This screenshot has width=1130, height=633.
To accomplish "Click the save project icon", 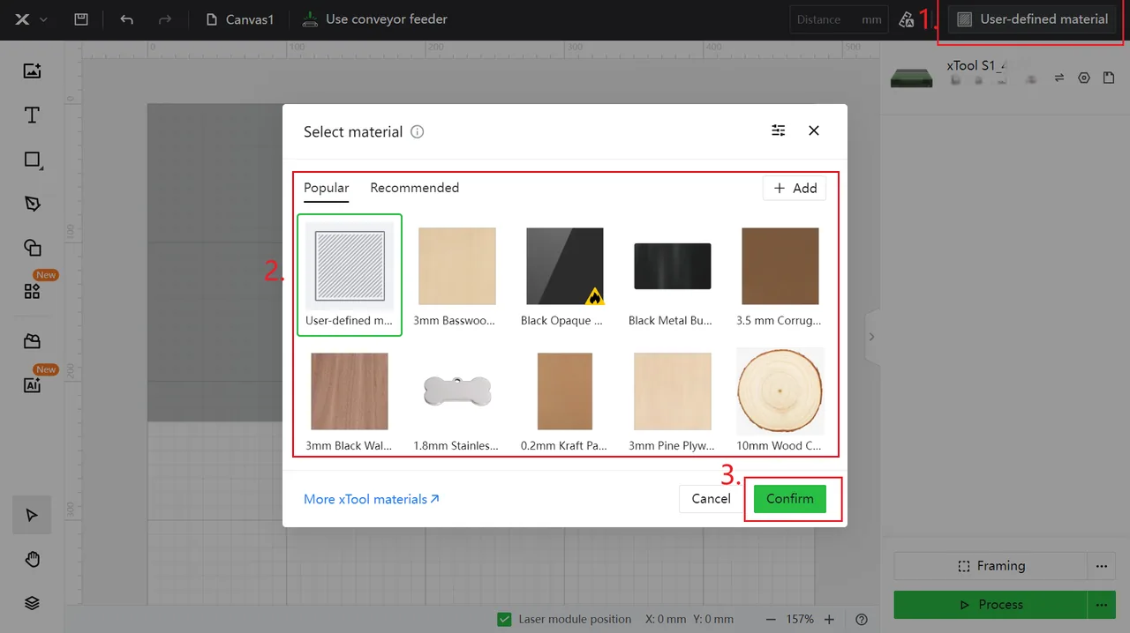I will coord(81,19).
